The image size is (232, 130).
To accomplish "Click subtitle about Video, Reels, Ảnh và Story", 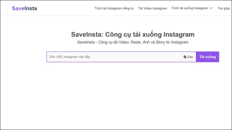I will point(133,42).
